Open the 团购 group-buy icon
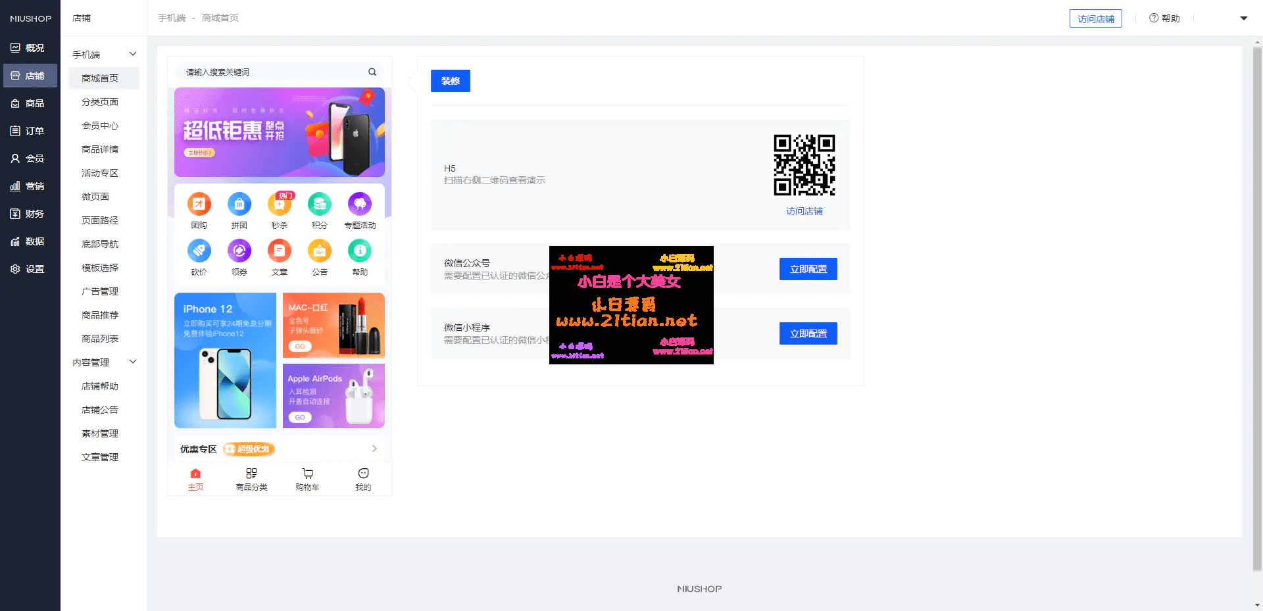The height and width of the screenshot is (611, 1263). (x=199, y=205)
